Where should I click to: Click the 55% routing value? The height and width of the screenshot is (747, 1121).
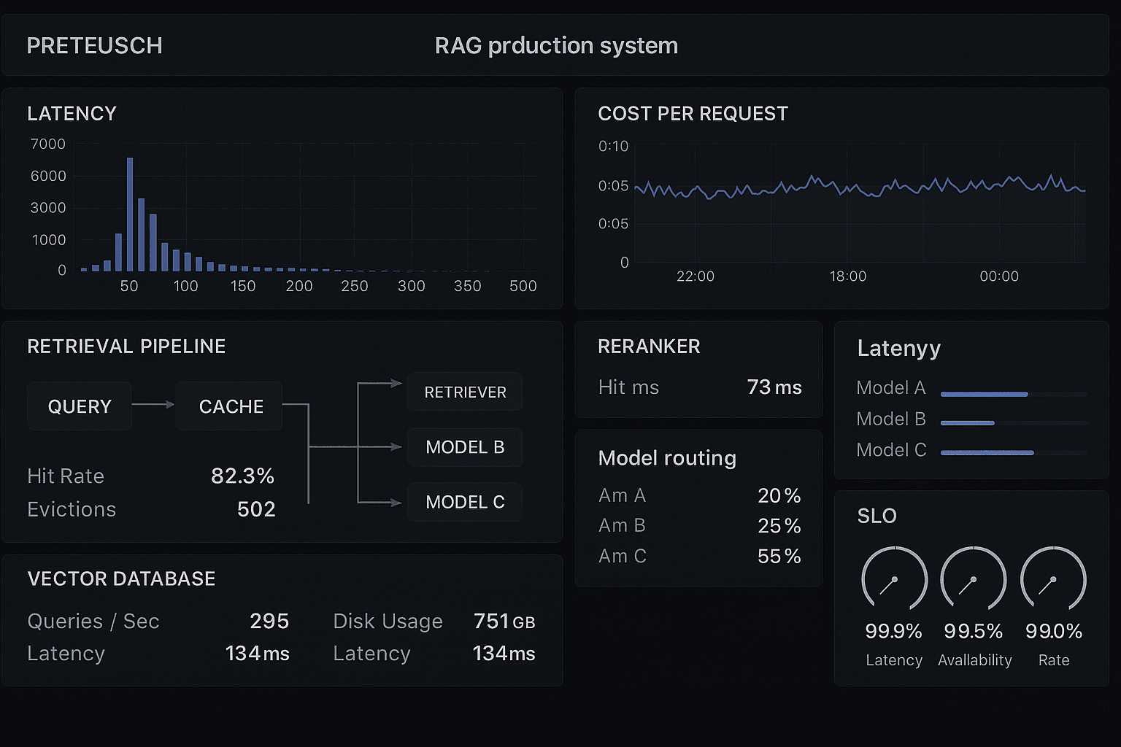pos(779,557)
